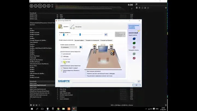The image size is (197, 111).
Task: Toggle front left and right full-range checkbox
Action: click(62, 68)
